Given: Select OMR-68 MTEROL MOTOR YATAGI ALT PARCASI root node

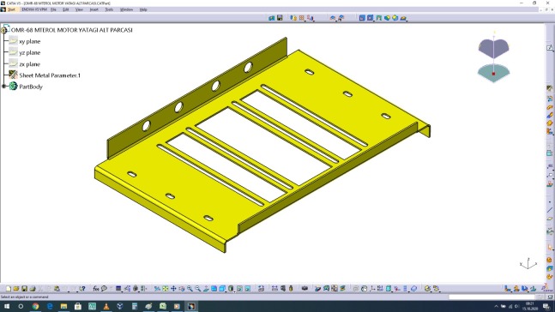Looking at the screenshot, I should [72, 30].
